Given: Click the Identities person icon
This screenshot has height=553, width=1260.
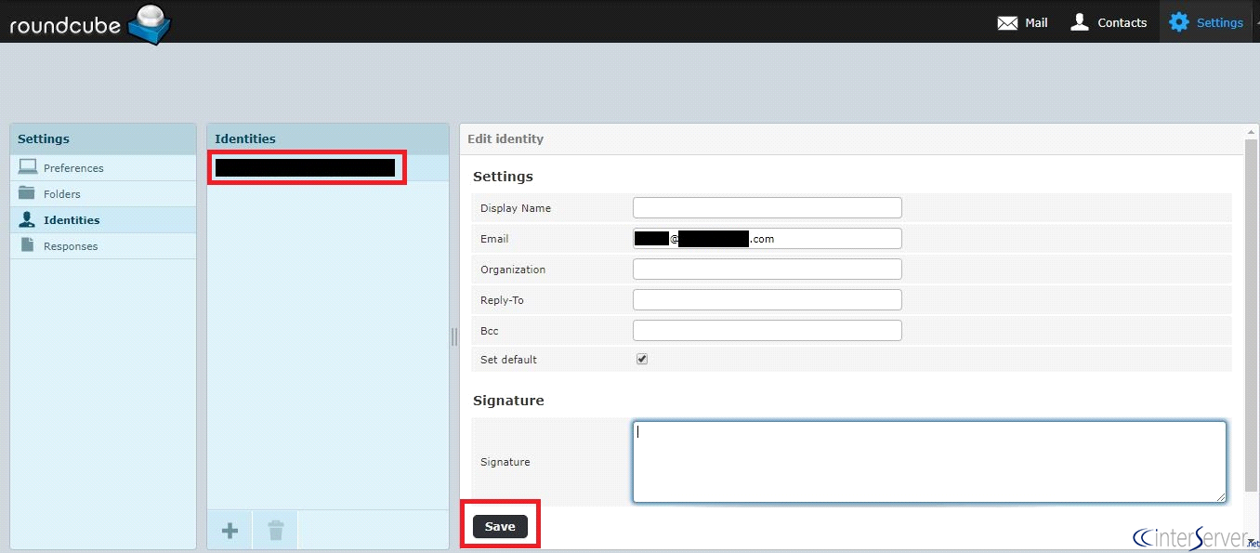Looking at the screenshot, I should 27,219.
